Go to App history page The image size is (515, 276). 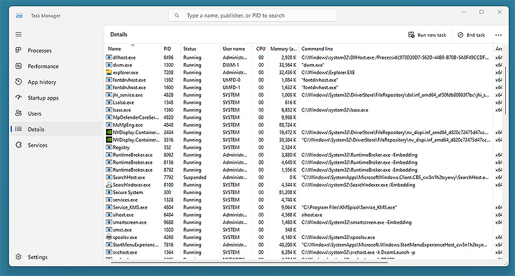click(56, 82)
